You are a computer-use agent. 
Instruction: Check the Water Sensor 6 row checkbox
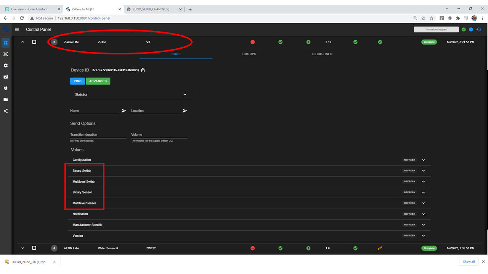coord(34,248)
